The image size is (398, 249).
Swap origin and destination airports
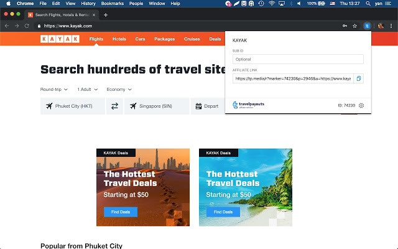click(114, 106)
